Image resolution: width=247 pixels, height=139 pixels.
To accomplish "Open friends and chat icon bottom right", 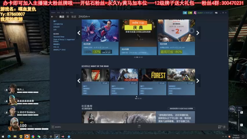I will coord(224,127).
